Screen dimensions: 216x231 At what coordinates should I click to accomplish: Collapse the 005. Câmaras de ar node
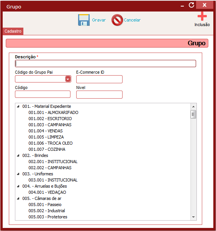click(x=18, y=198)
